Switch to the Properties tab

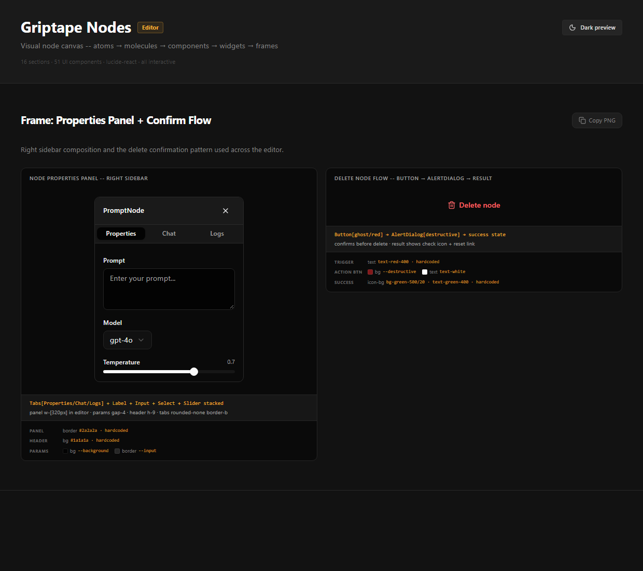coord(121,234)
